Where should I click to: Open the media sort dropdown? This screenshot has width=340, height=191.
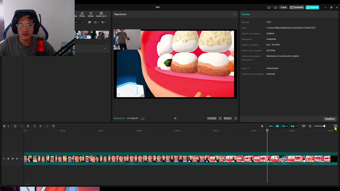point(96,22)
